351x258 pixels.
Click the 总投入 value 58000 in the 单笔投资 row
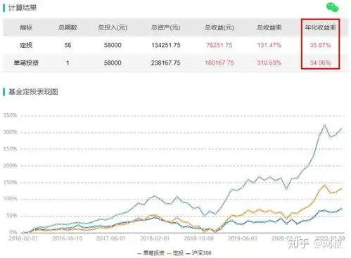[x=113, y=63]
